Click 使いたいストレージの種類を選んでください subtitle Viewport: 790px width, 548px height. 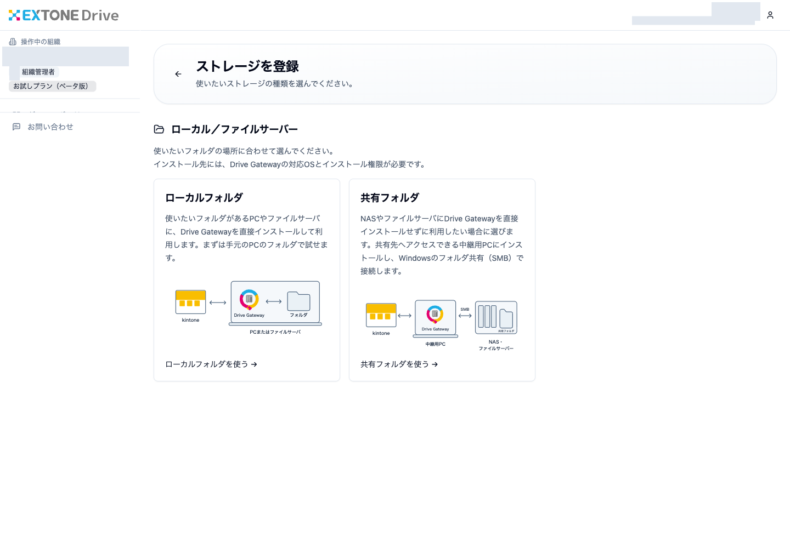pyautogui.click(x=276, y=84)
